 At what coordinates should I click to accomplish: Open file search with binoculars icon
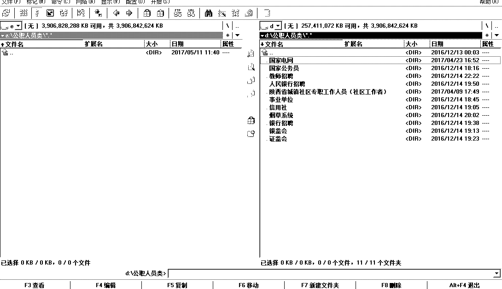[x=209, y=13]
